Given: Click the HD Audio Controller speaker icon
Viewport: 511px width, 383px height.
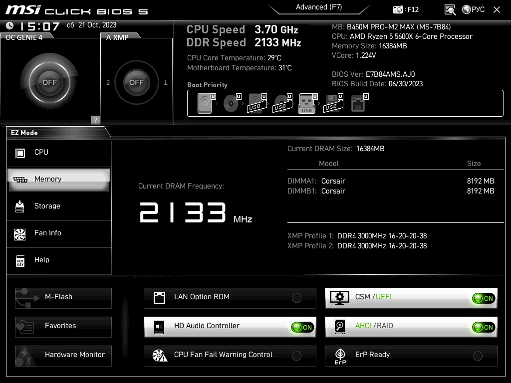Looking at the screenshot, I should pos(159,327).
